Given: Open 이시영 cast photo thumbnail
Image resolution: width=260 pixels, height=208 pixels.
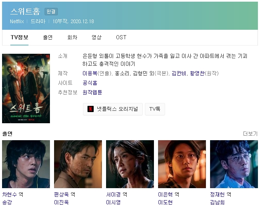Looking at the screenshot, I should point(130,164).
